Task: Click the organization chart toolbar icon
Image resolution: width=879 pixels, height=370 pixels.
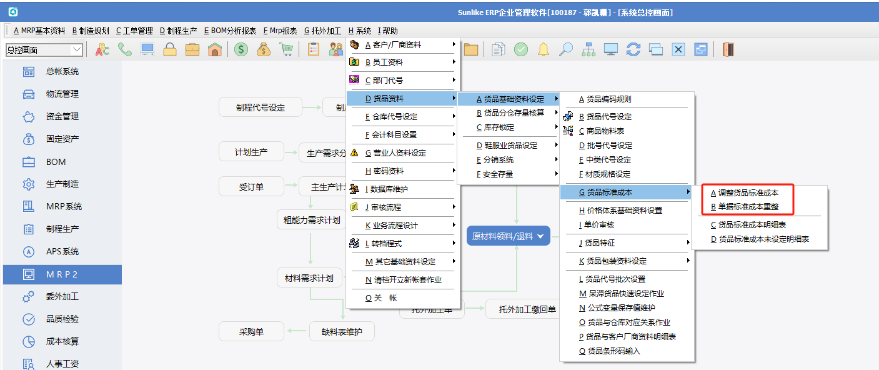Action: (x=588, y=49)
